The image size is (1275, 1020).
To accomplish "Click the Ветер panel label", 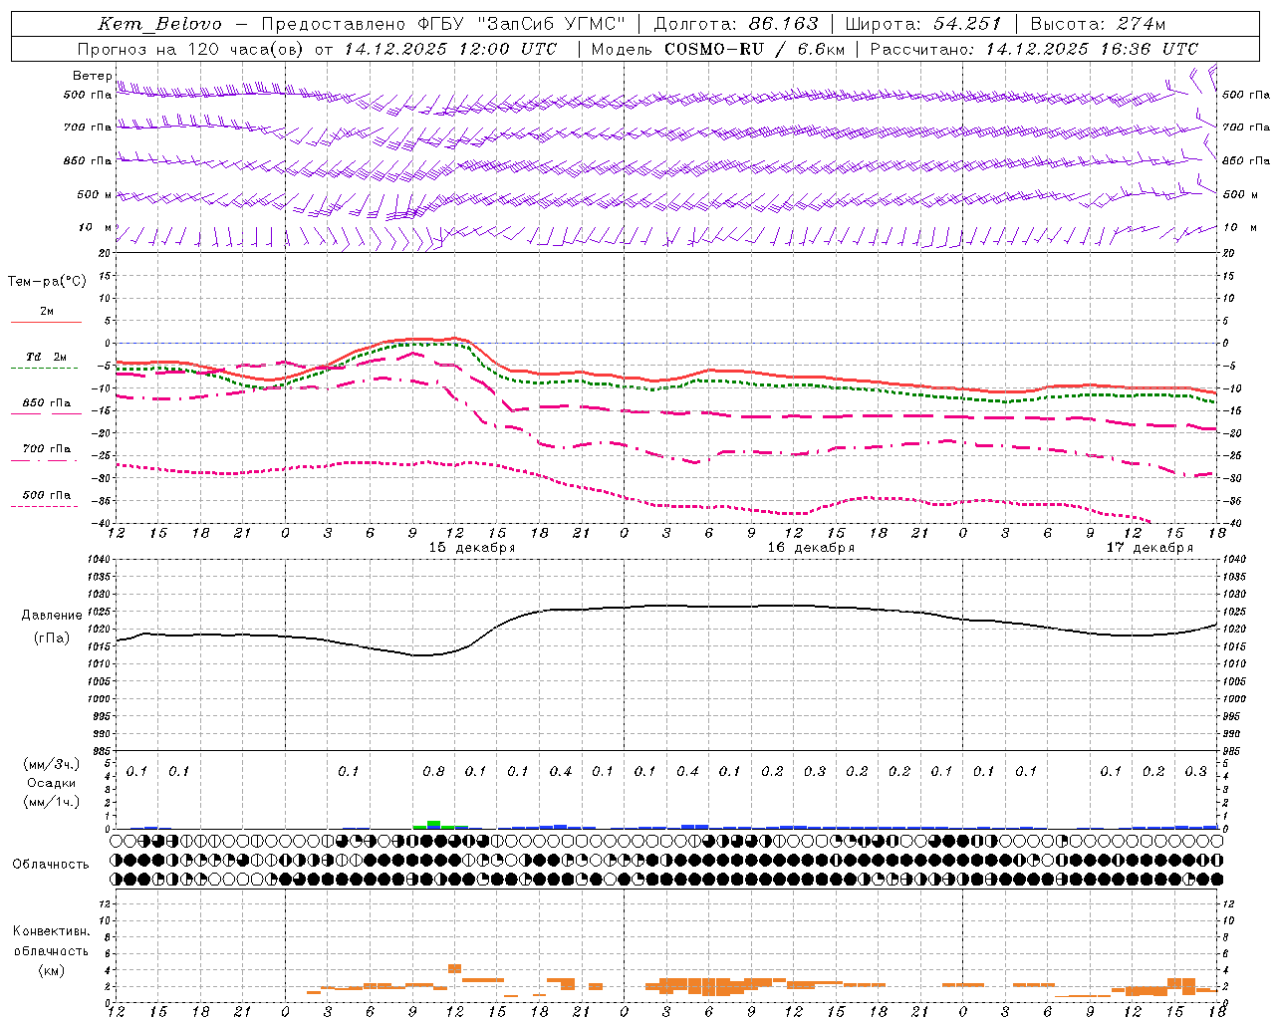I will click(92, 76).
